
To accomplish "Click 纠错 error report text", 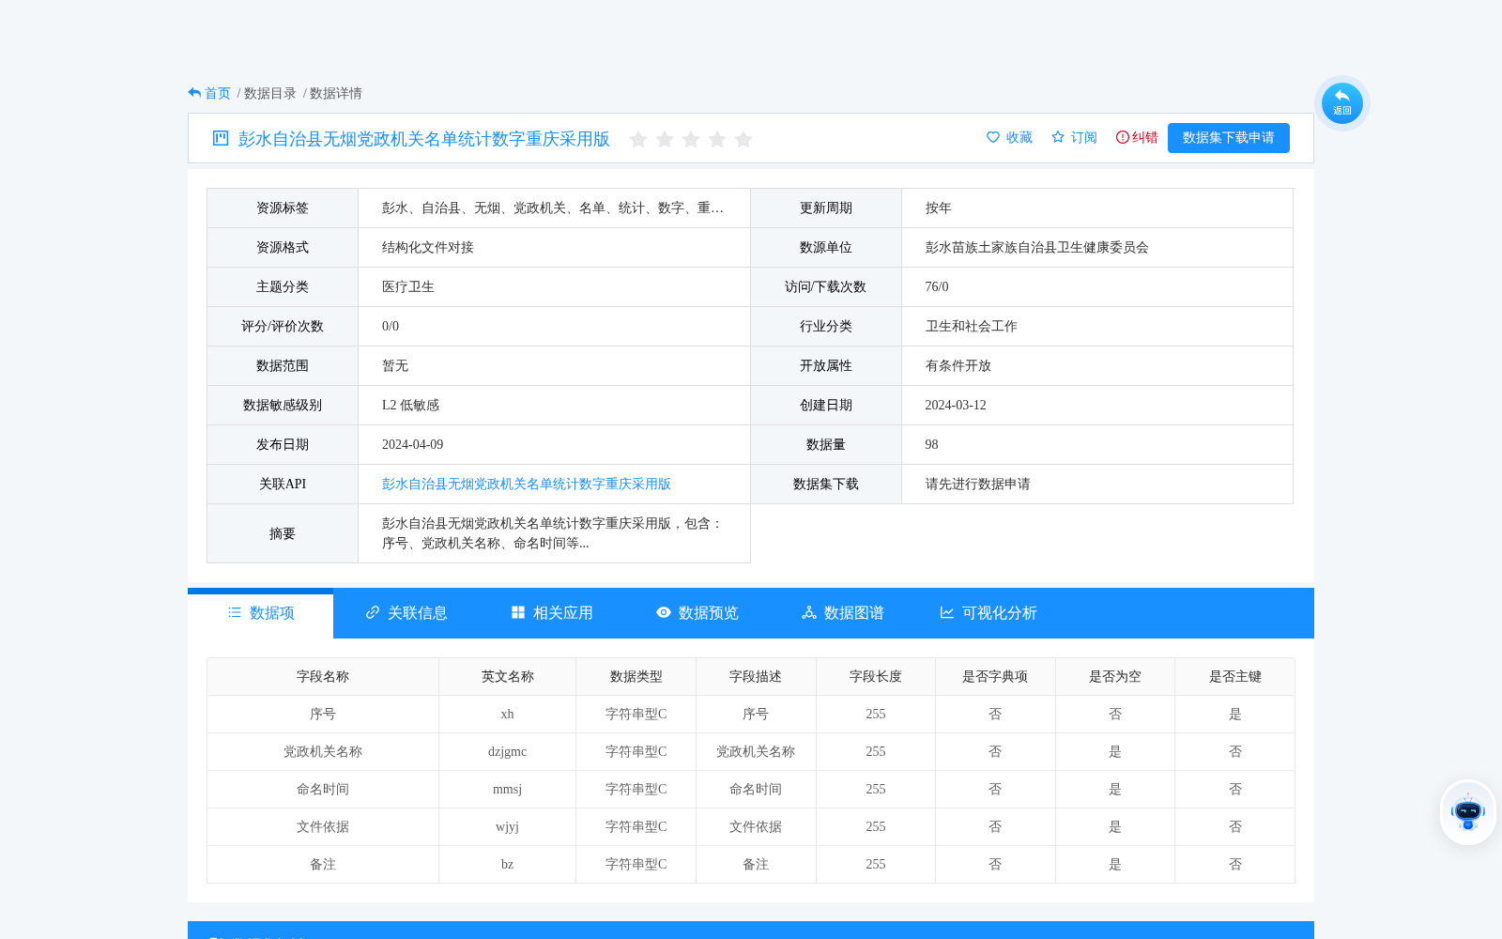I will [x=1145, y=137].
